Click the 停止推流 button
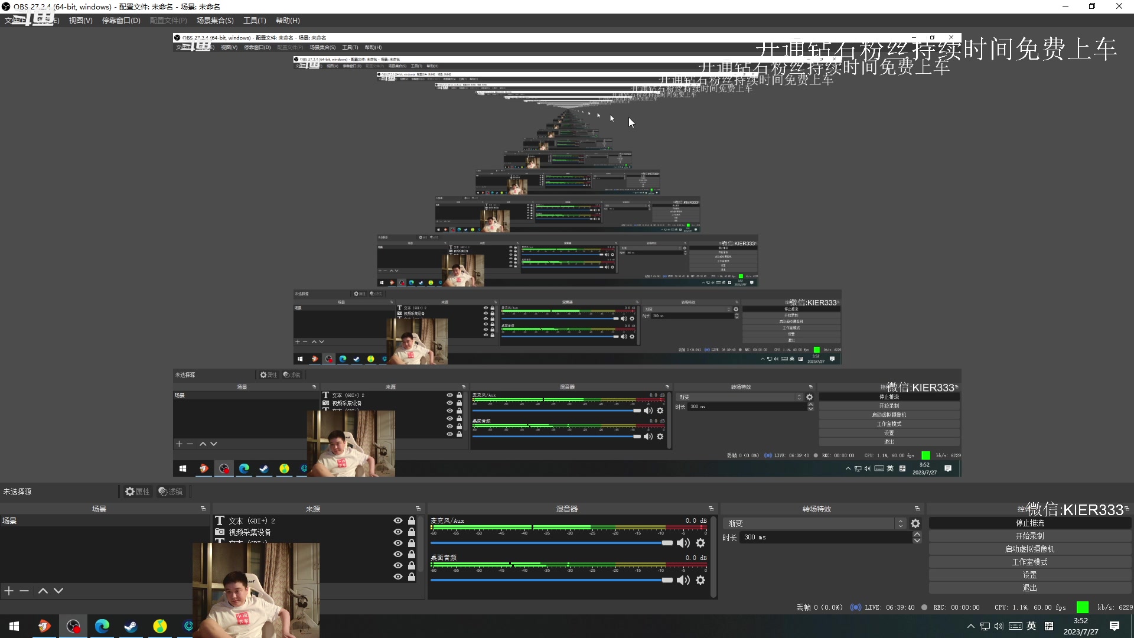Viewport: 1134px width, 638px height. (1029, 523)
